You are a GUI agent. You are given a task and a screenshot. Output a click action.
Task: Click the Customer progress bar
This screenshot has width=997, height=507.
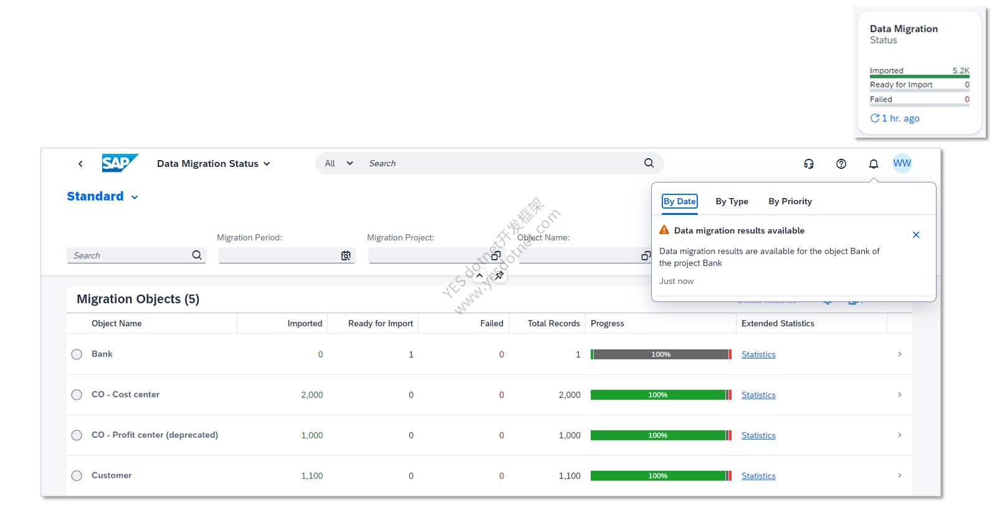click(661, 476)
